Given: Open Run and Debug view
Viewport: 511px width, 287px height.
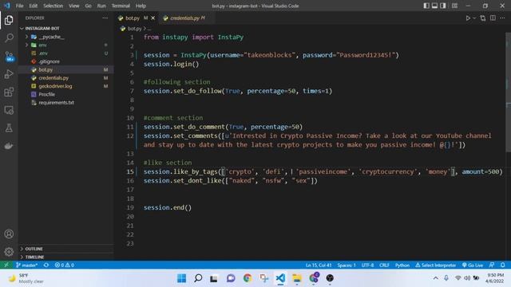Looking at the screenshot, I should [9, 74].
